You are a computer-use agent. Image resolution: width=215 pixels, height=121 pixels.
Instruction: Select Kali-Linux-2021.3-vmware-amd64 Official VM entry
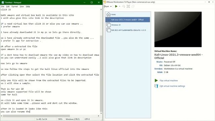128,19
